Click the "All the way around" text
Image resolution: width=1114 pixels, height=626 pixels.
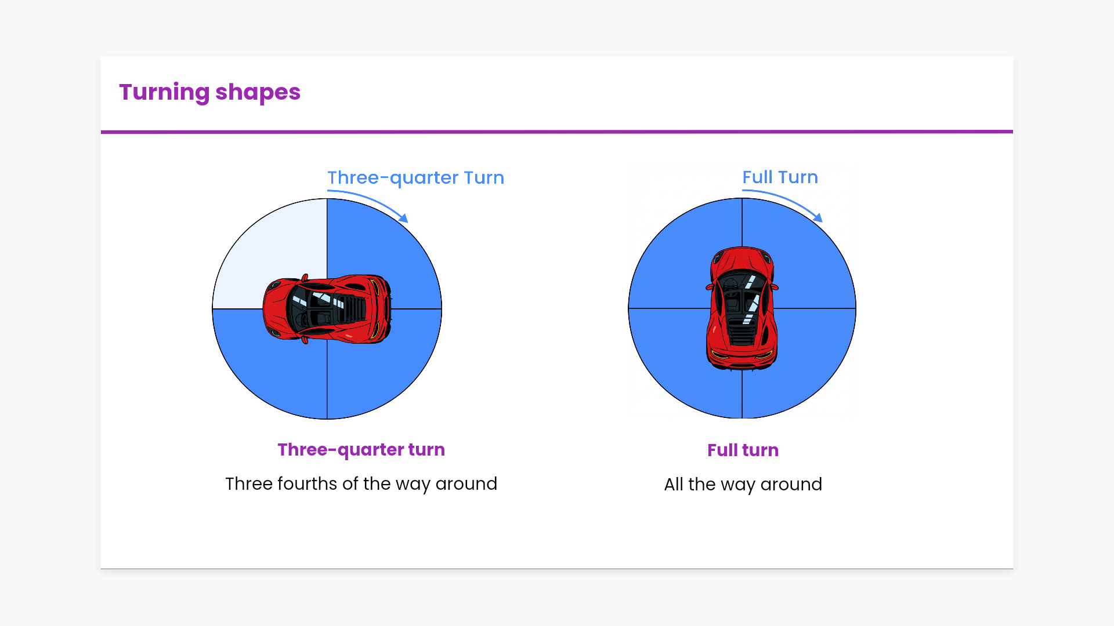[x=743, y=485]
